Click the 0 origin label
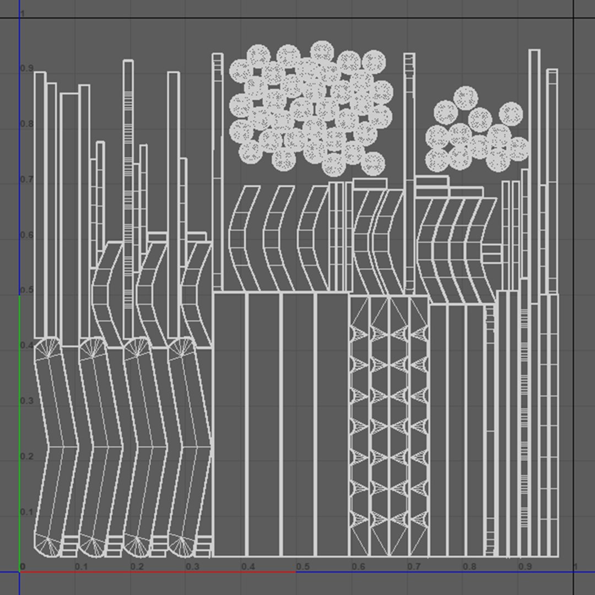 click(23, 567)
